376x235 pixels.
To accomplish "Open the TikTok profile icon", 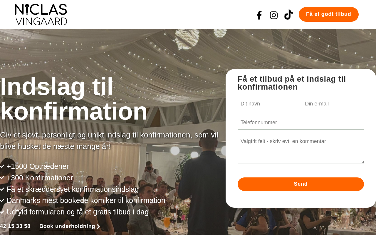I will (288, 15).
